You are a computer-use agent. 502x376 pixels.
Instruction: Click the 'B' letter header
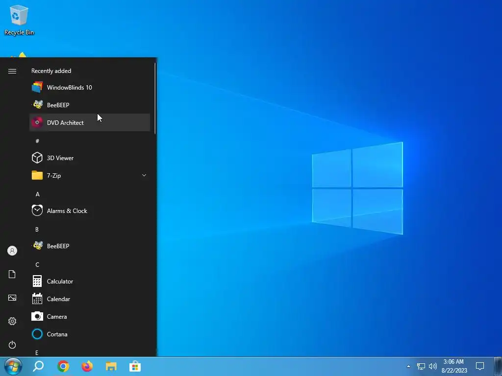(x=37, y=229)
